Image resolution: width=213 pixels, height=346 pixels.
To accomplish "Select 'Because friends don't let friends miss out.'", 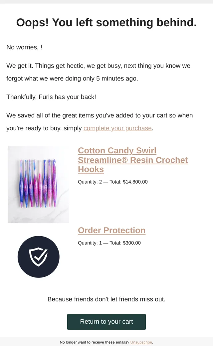I will [106, 299].
